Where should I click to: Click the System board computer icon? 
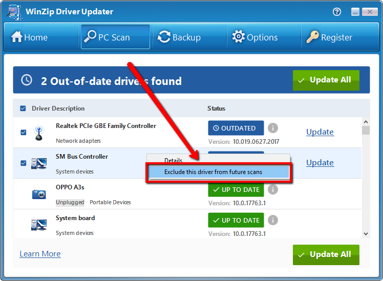[x=39, y=225]
